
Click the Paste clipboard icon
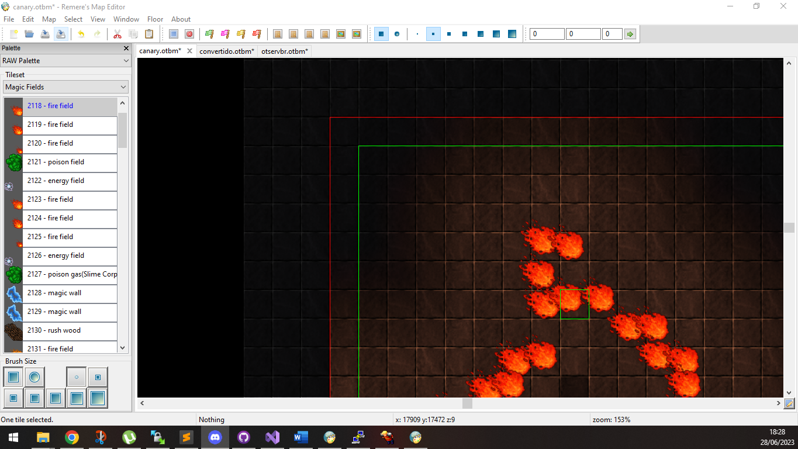[149, 34]
